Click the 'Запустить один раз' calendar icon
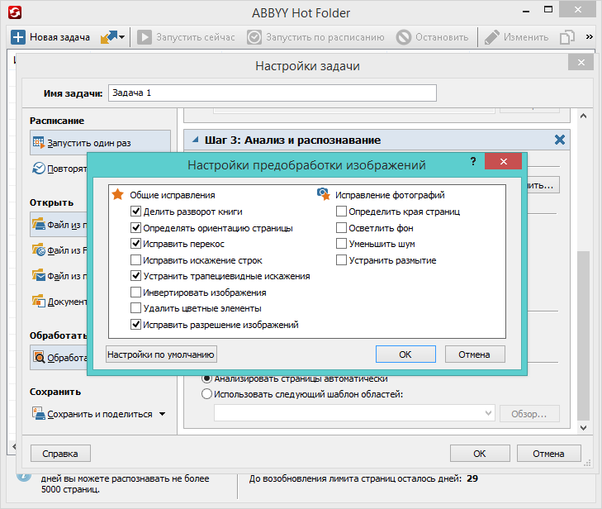Image resolution: width=602 pixels, height=509 pixels. (x=38, y=142)
